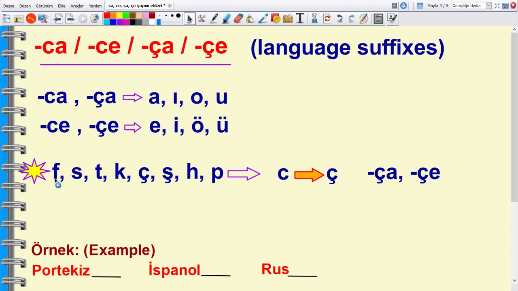This screenshot has width=518, height=291.
Task: Open the Düzen menu
Action: (x=25, y=6)
